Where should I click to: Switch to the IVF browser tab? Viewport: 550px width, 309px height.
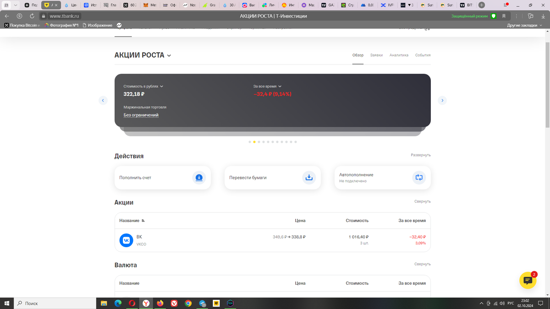coord(388,5)
